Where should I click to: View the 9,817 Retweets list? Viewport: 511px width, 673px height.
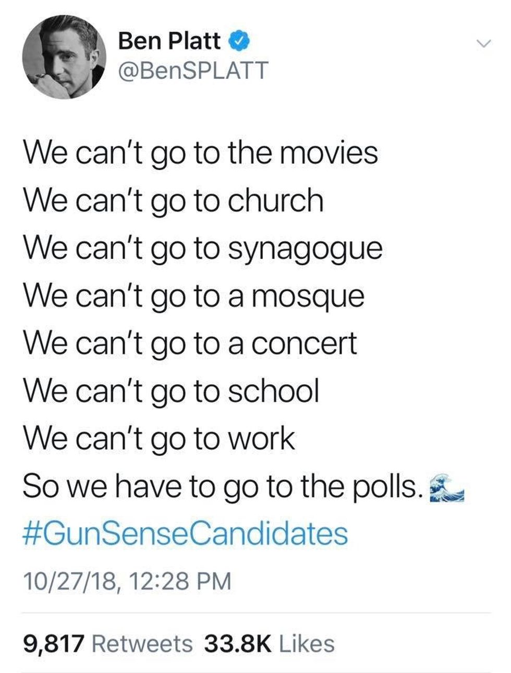108,643
